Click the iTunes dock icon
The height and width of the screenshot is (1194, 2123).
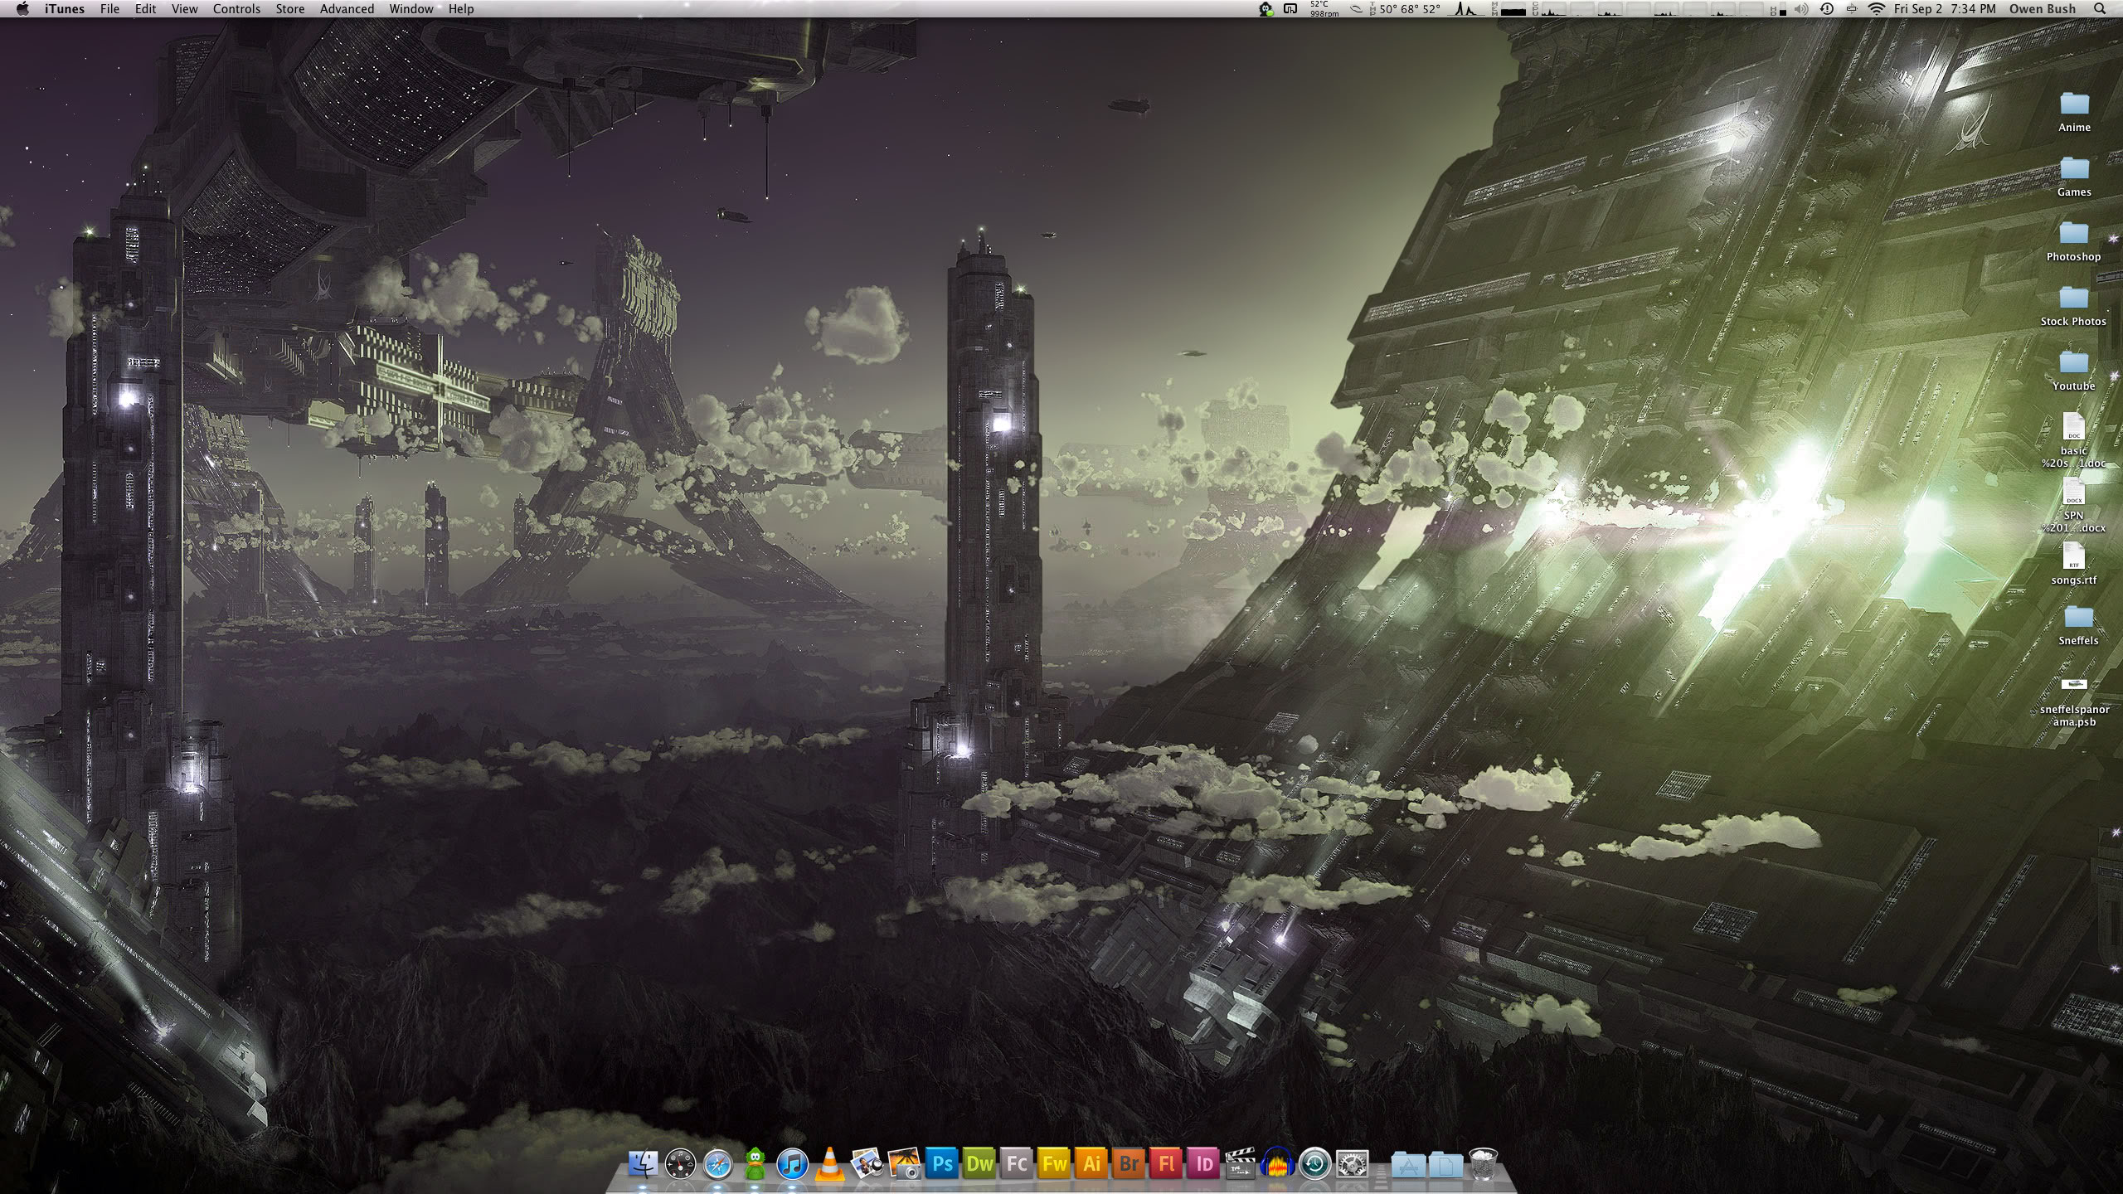[x=792, y=1164]
